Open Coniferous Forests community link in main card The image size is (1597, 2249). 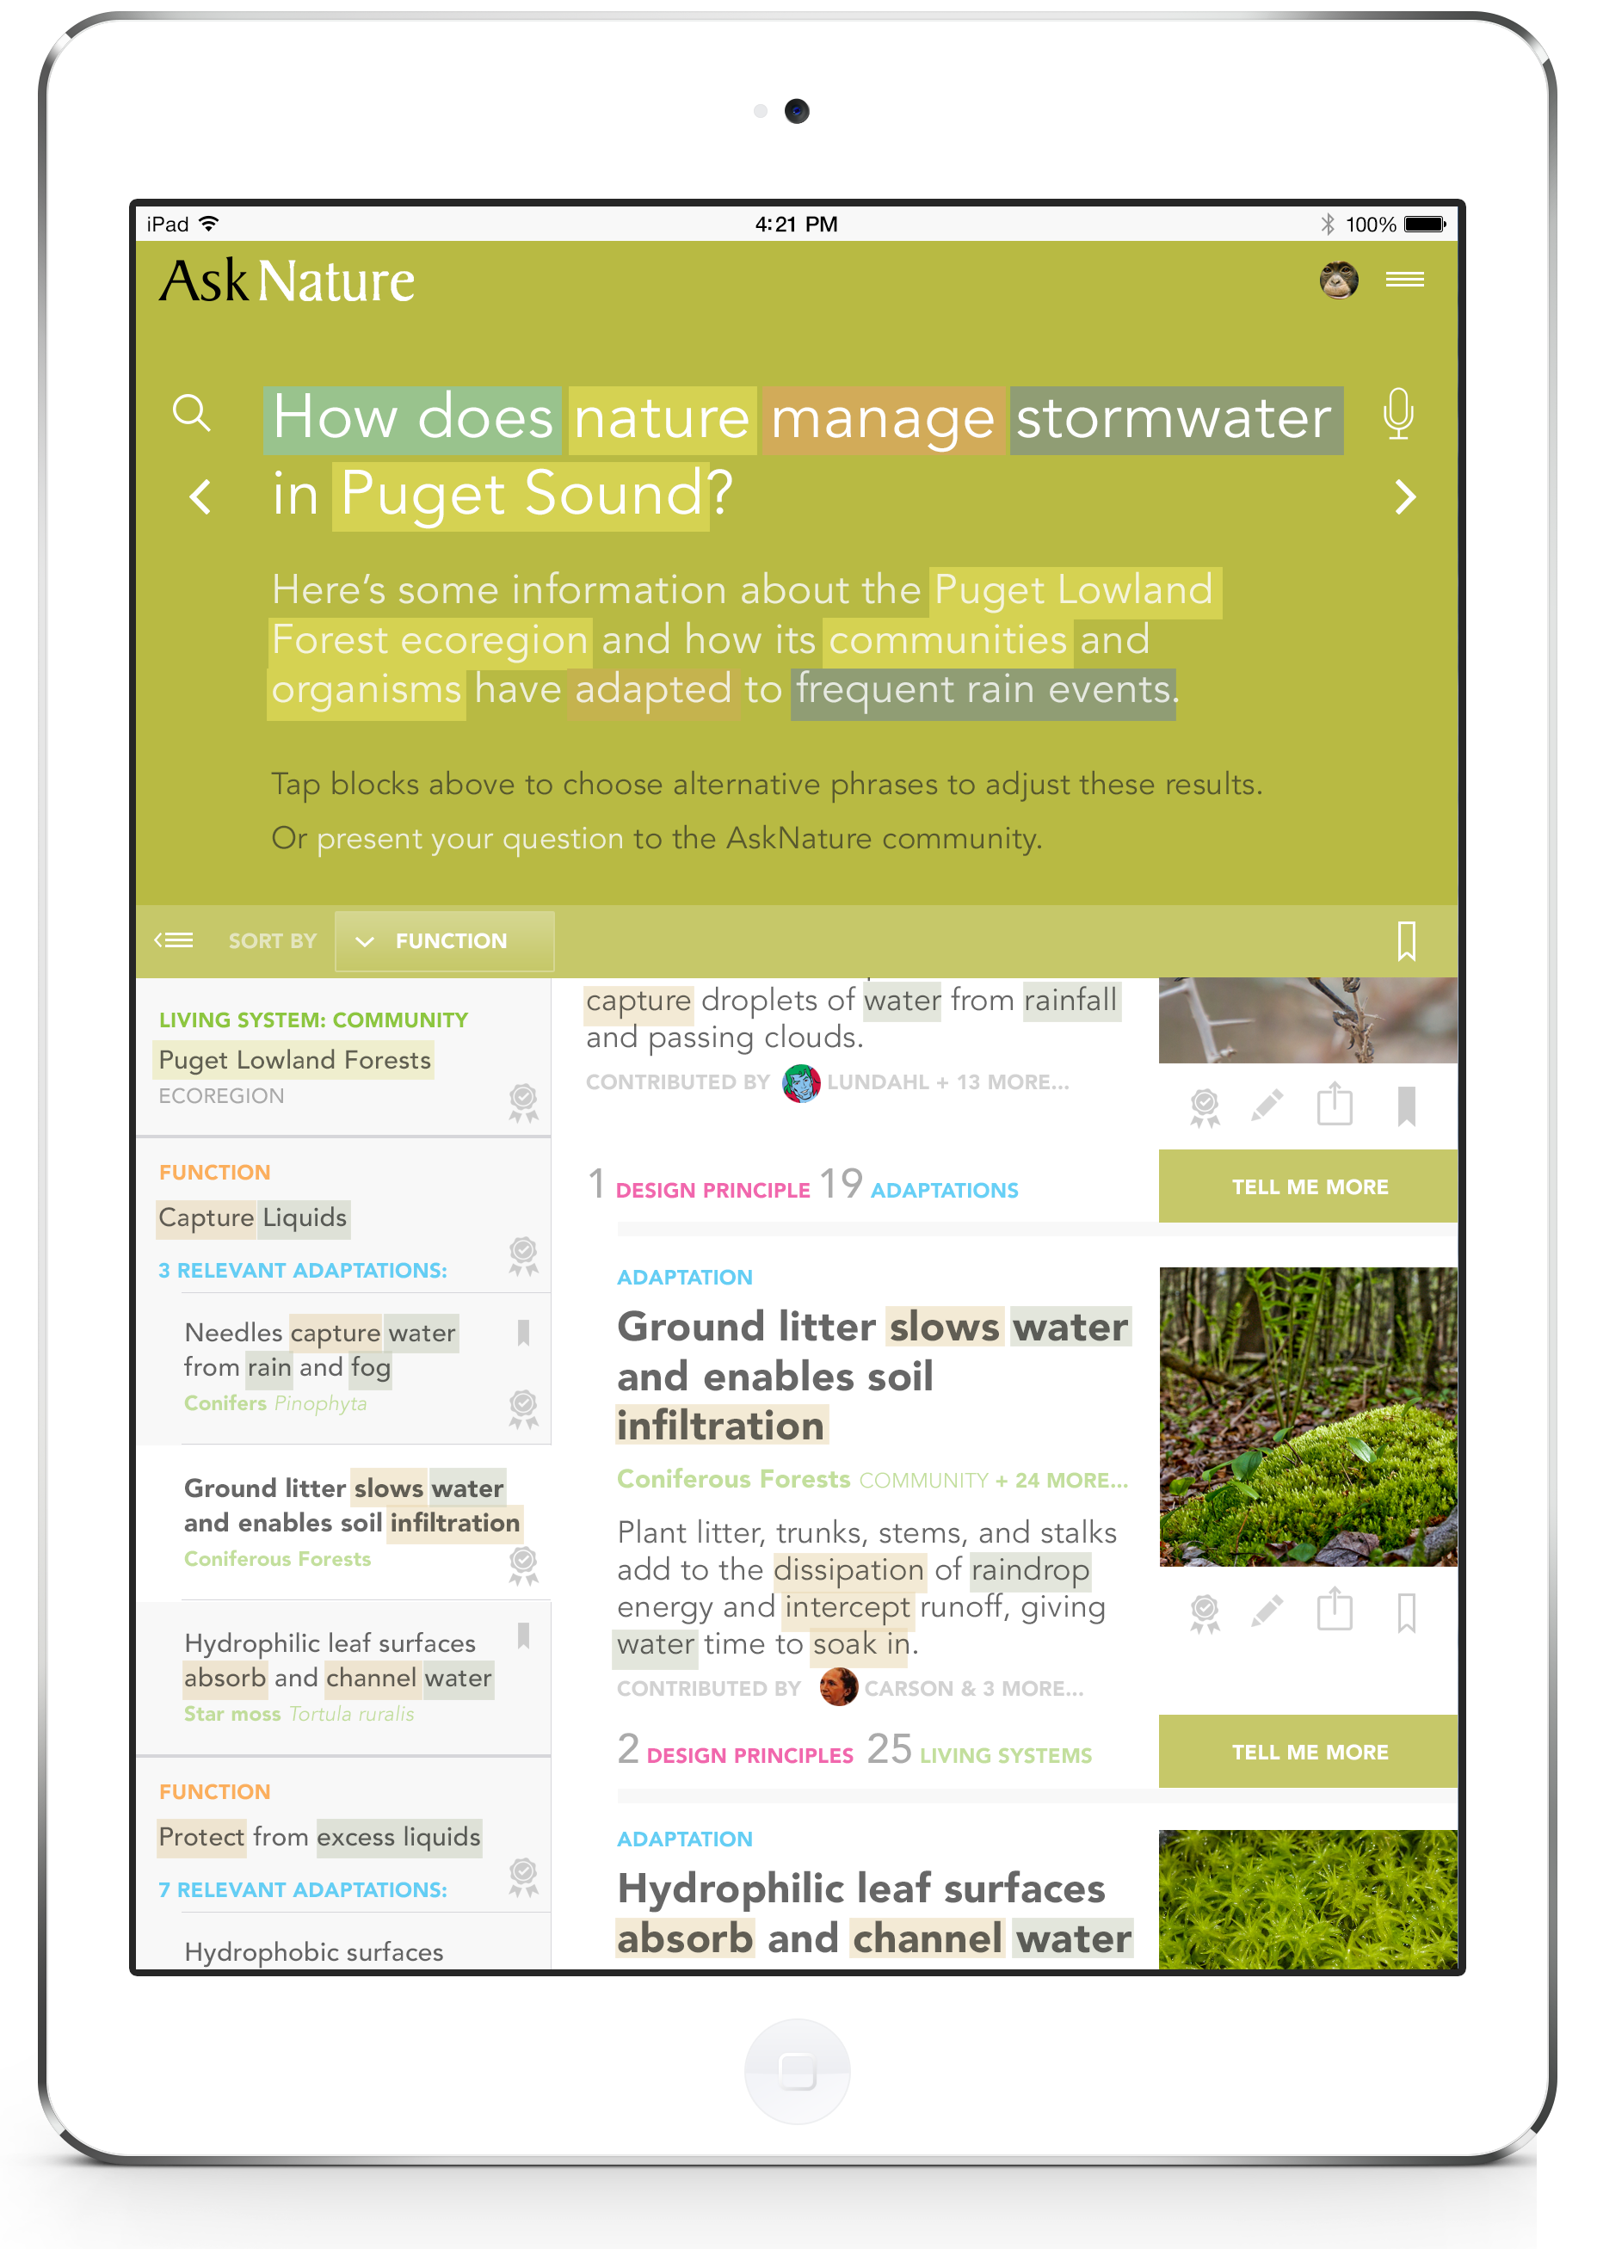pos(734,1479)
